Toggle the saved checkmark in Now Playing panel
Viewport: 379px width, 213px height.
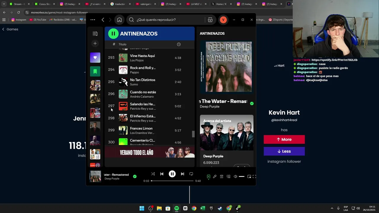(x=252, y=104)
